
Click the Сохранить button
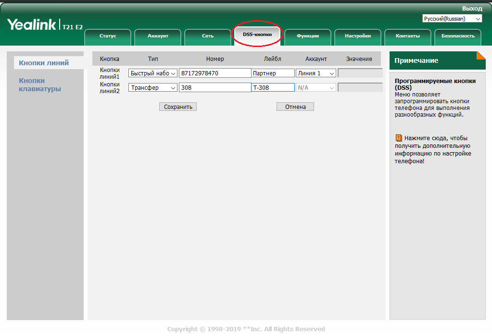(178, 107)
